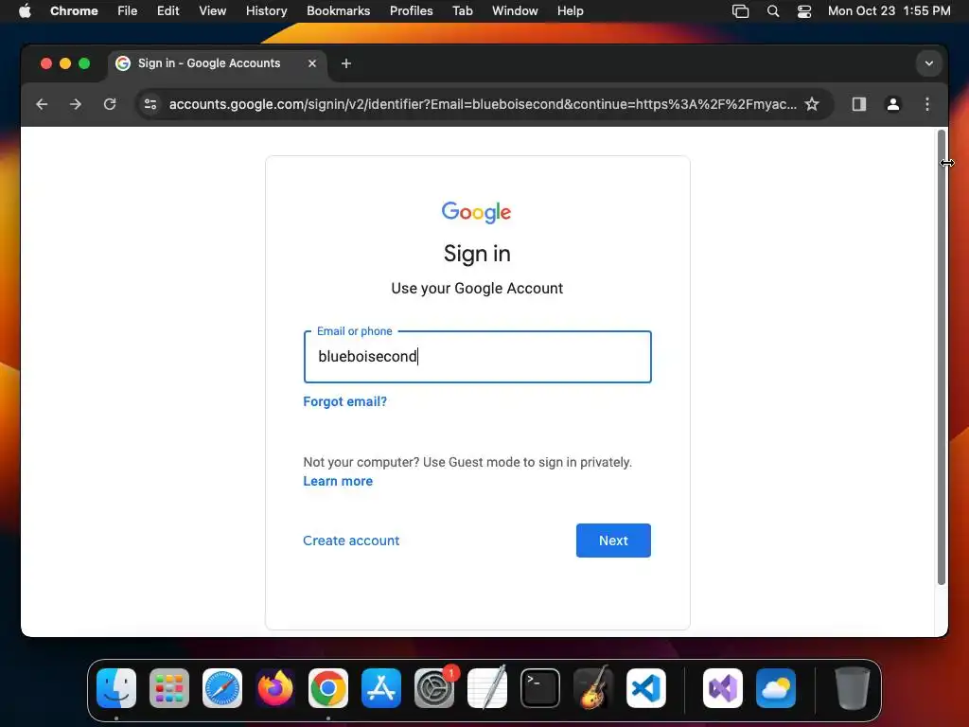Screen dimensions: 969x727
Task: Open macOS Control Center toggles icon
Action: pyautogui.click(x=804, y=11)
